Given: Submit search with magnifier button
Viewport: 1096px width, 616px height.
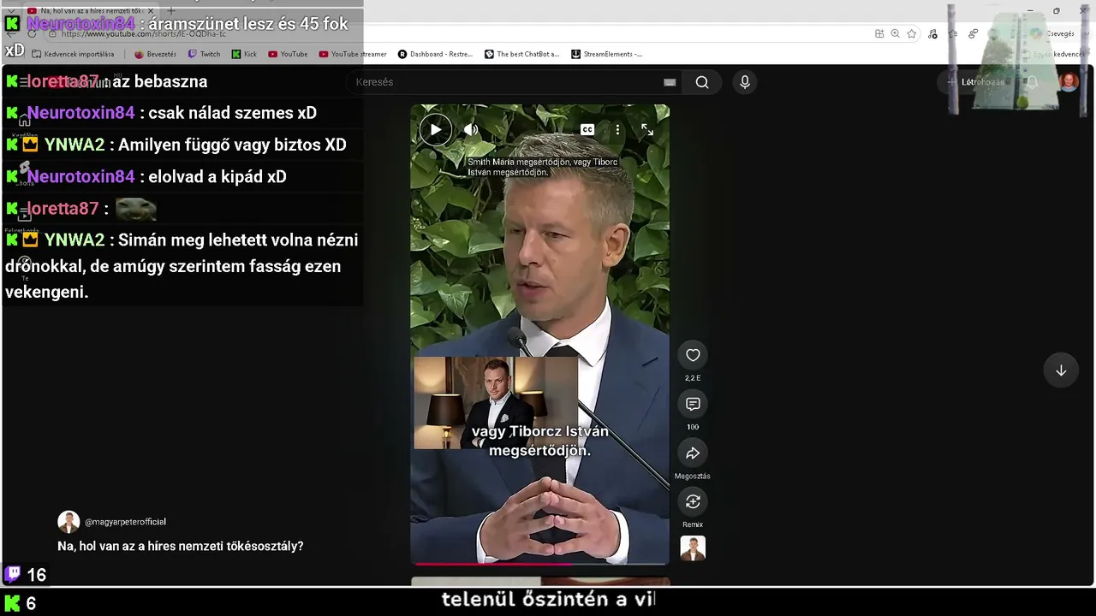Looking at the screenshot, I should [x=702, y=82].
